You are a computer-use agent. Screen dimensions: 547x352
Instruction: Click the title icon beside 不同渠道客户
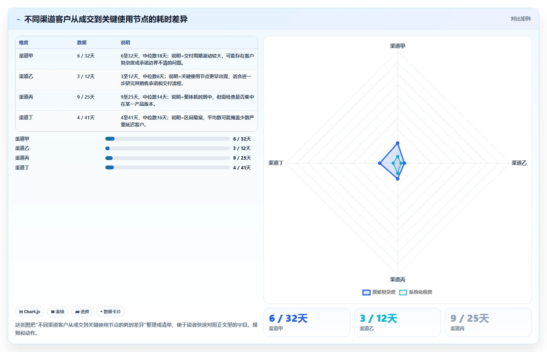(x=18, y=19)
